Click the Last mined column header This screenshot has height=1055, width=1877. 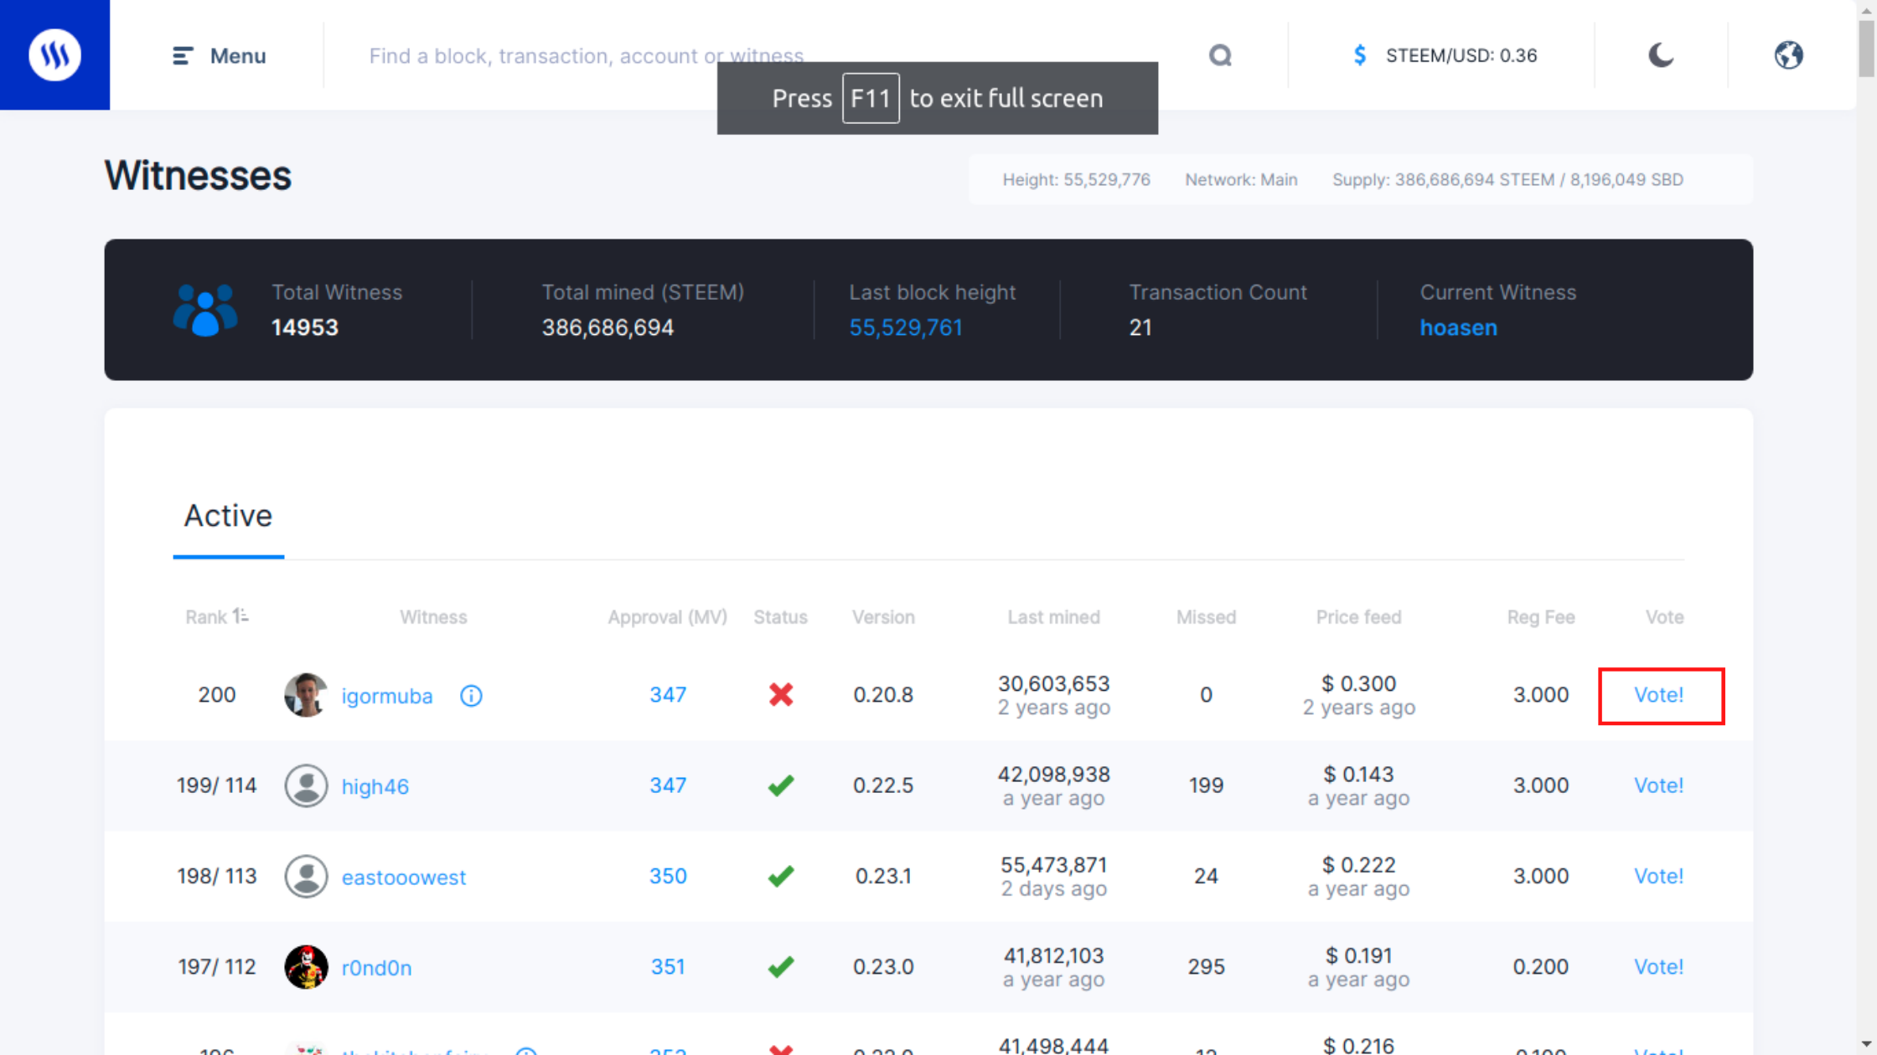click(1053, 617)
